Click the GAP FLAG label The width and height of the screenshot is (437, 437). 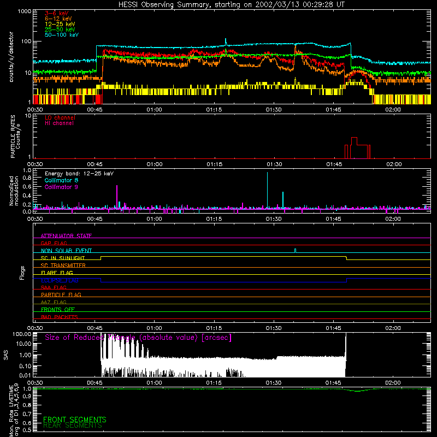click(54, 243)
